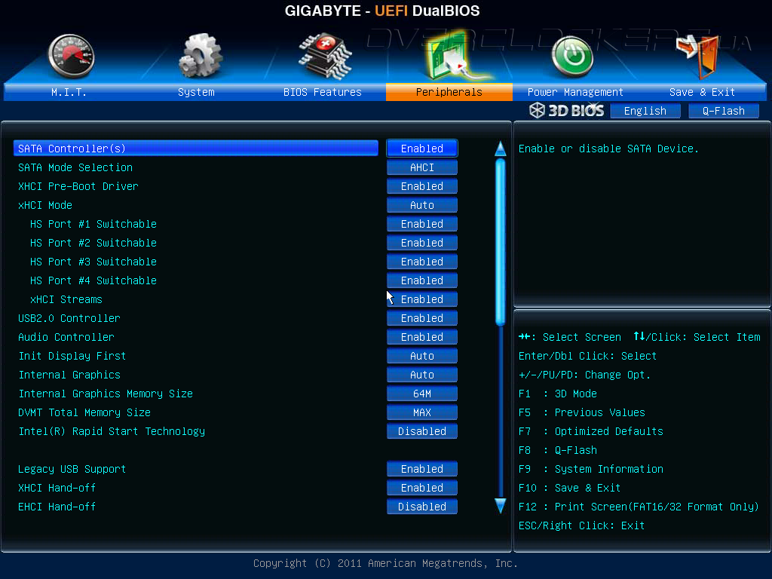Click the F1 3D Mode help line
This screenshot has height=579, width=772.
[558, 394]
